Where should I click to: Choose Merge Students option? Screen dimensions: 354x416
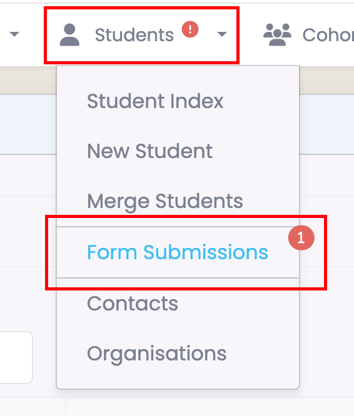coord(165,201)
